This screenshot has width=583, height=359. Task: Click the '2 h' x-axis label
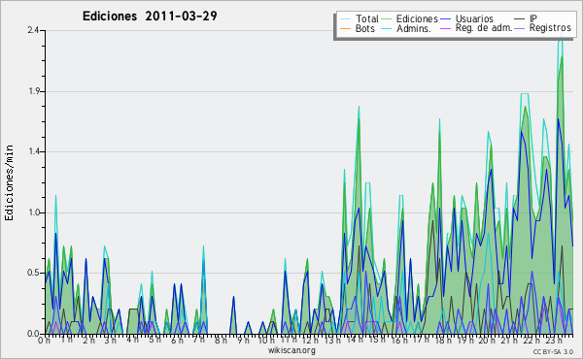(x=88, y=341)
